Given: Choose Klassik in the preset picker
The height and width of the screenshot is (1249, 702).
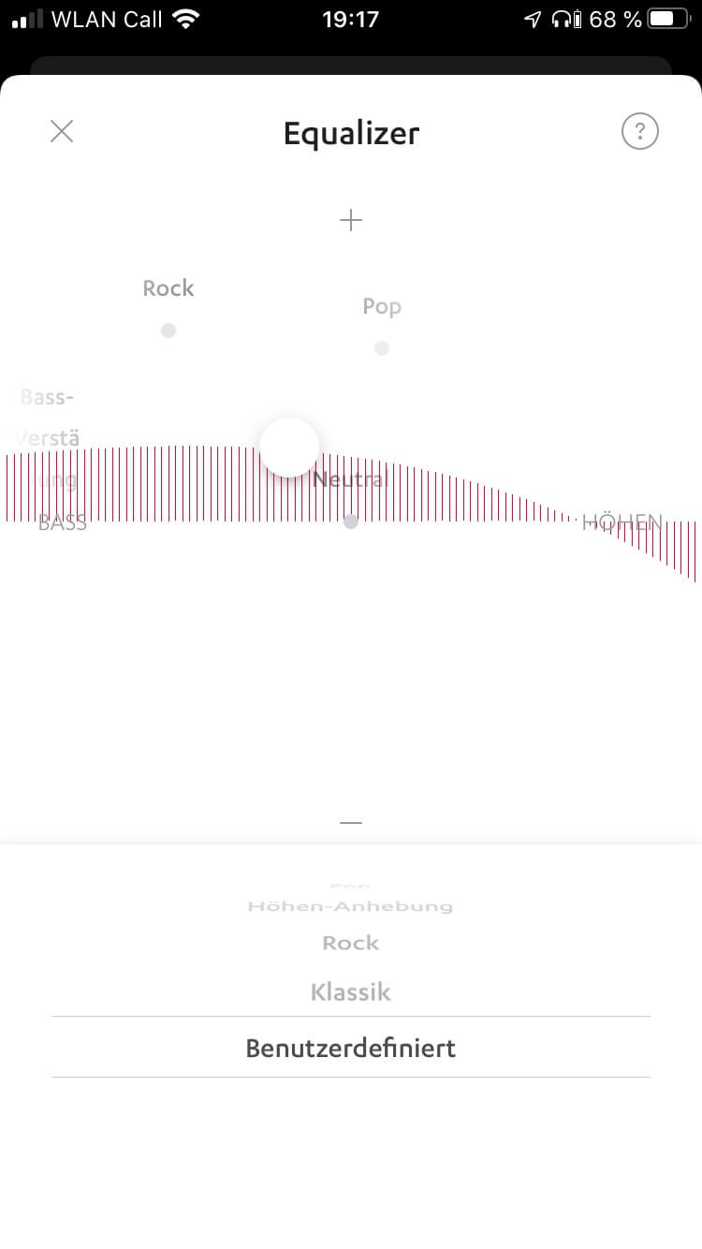Looking at the screenshot, I should 351,992.
